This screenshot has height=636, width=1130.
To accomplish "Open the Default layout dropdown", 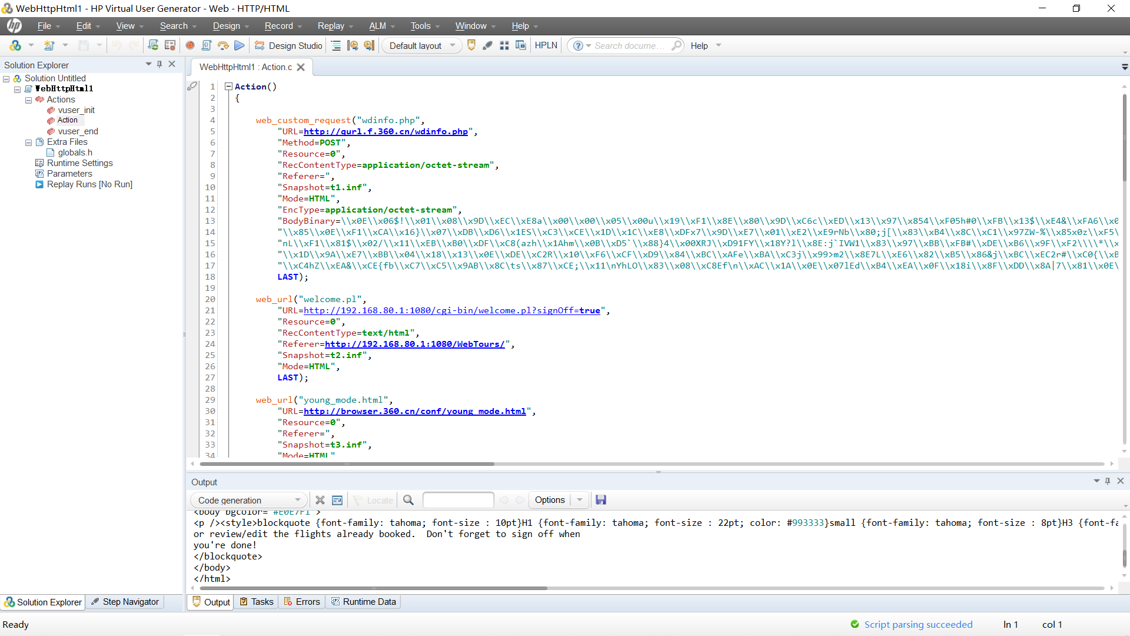I will click(x=421, y=45).
